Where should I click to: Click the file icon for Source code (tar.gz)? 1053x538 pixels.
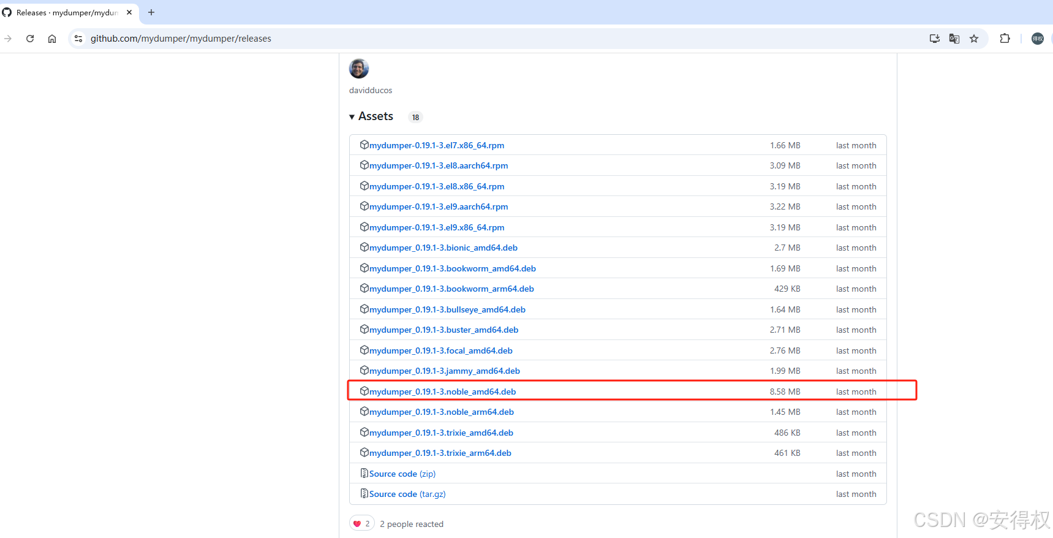click(364, 493)
